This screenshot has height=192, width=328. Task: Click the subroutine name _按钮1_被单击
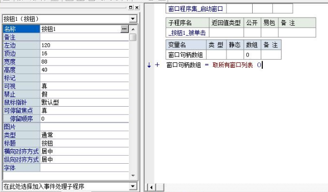[188, 33]
